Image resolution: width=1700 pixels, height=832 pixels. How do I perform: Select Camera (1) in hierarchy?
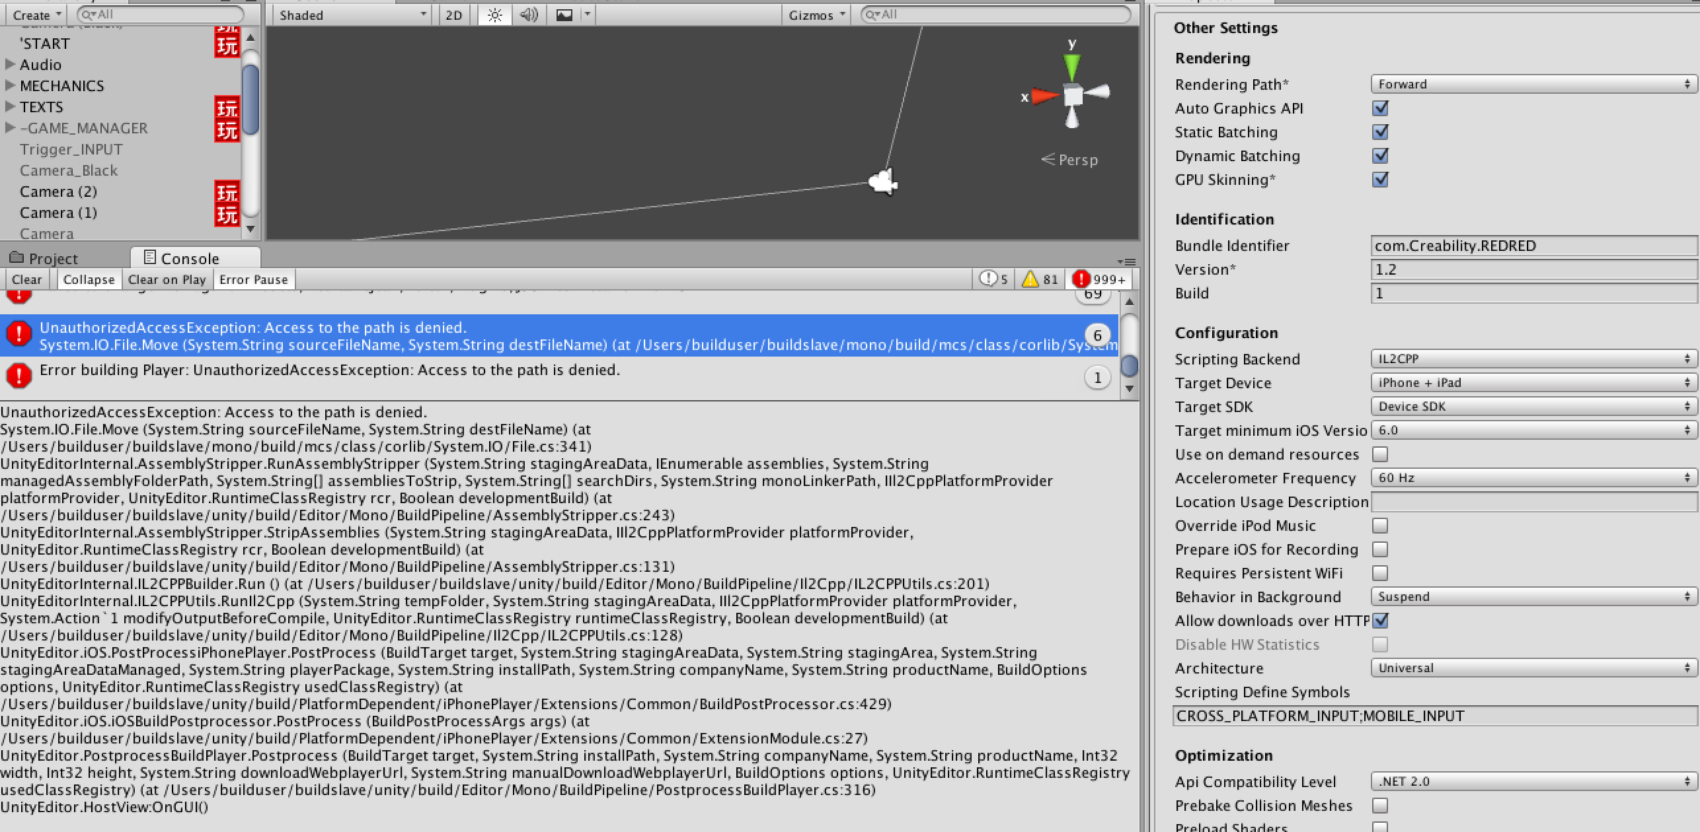58,213
